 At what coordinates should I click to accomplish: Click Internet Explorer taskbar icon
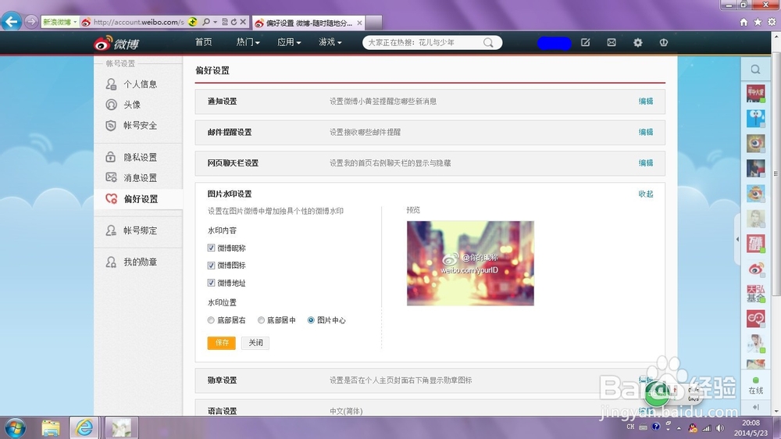[x=84, y=427]
